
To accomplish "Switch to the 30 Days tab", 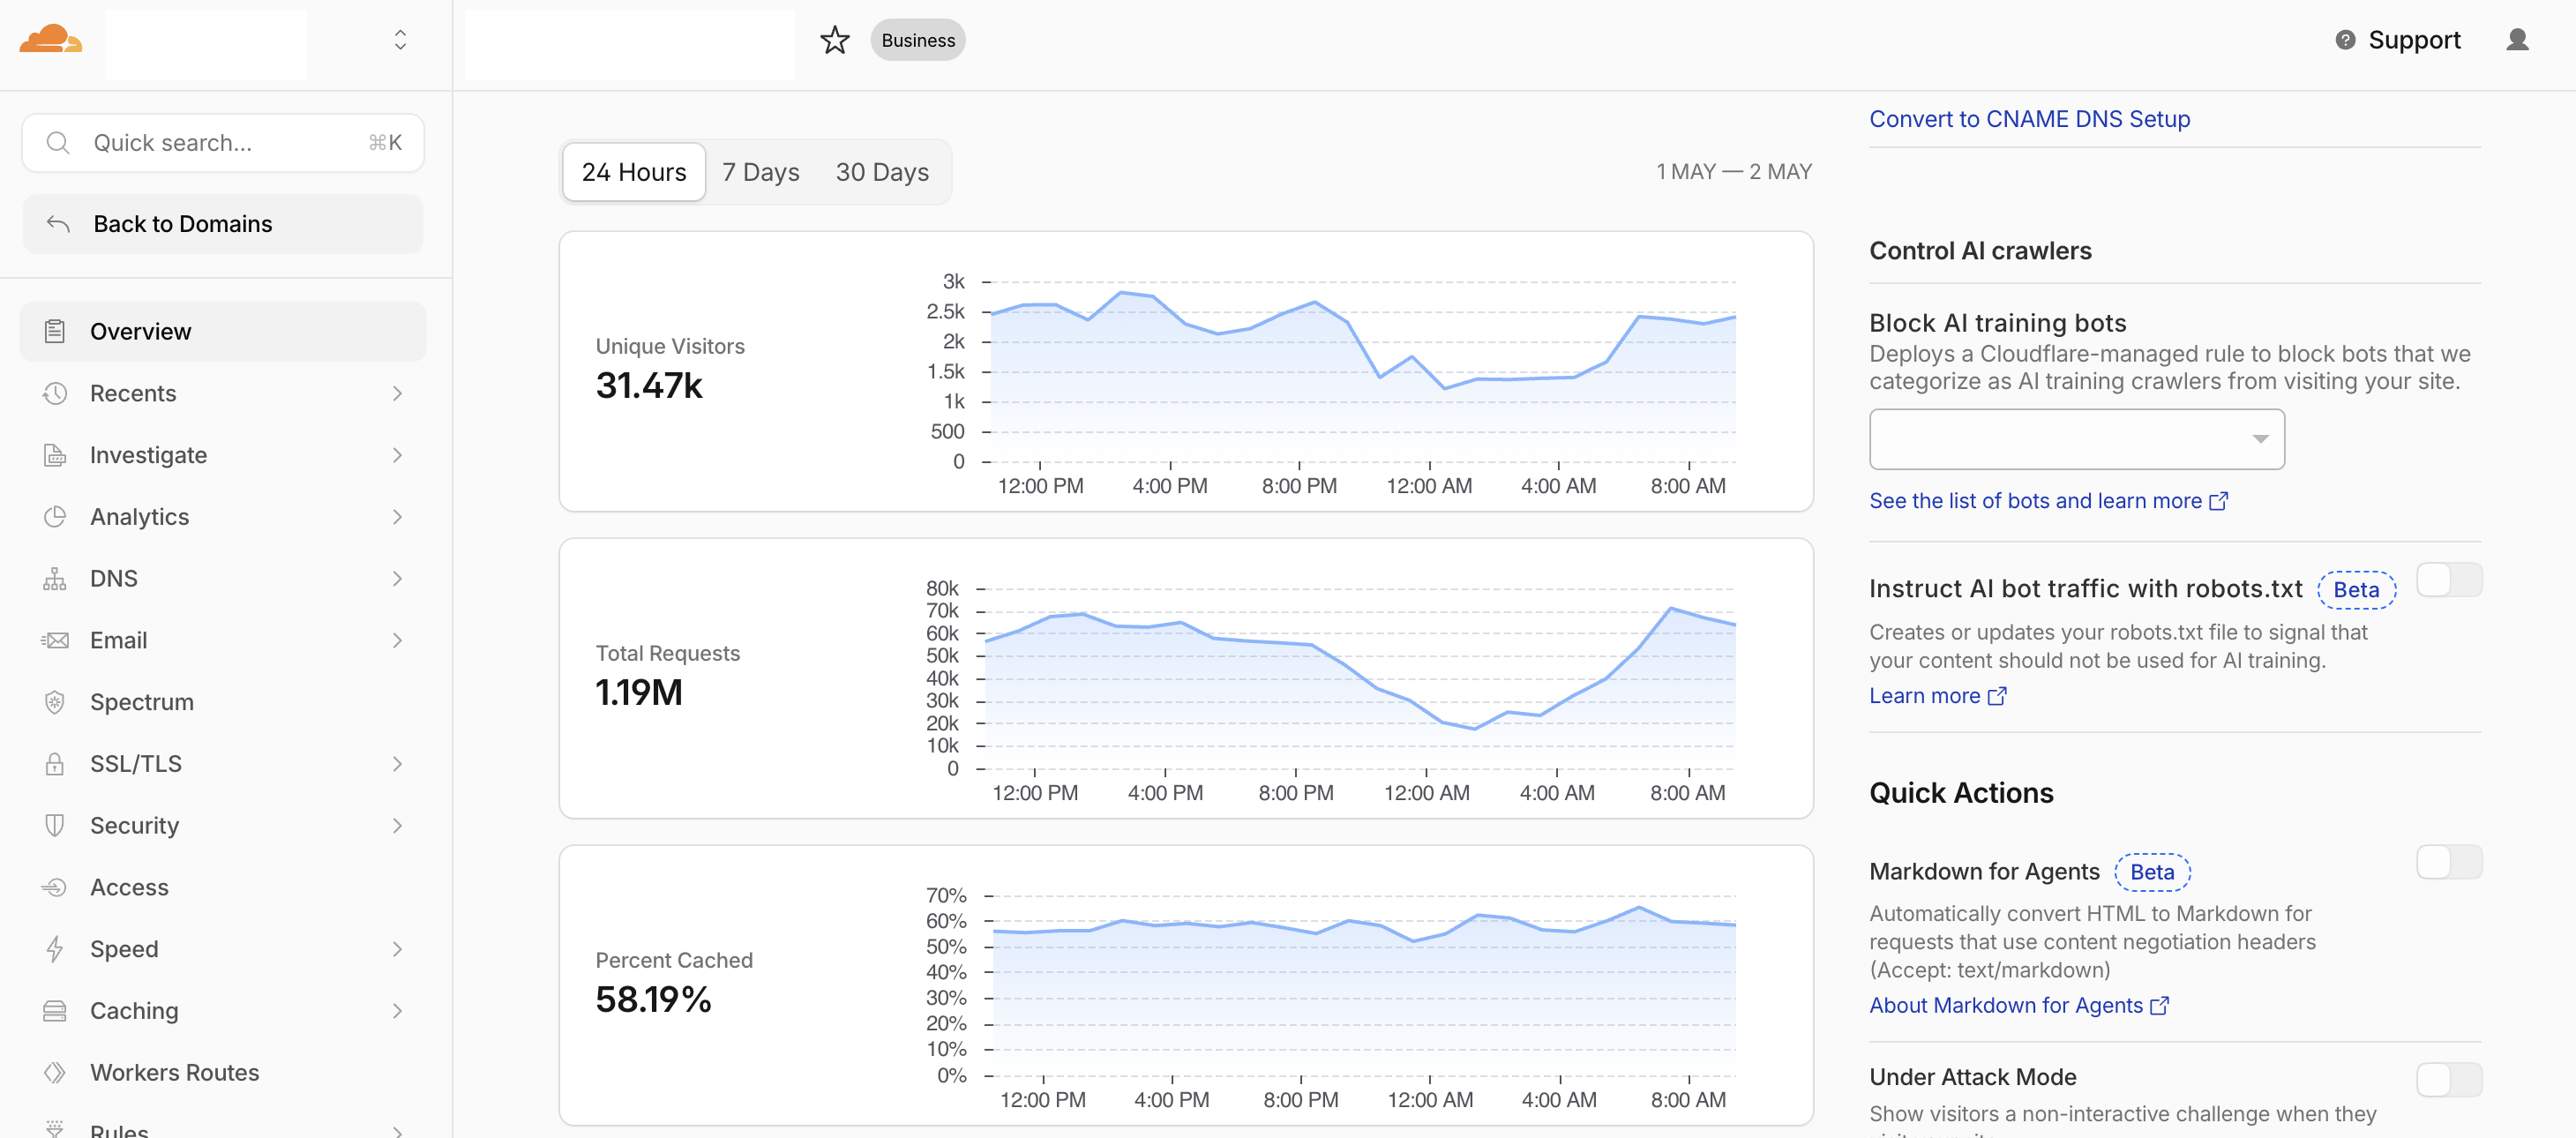I will coord(882,172).
